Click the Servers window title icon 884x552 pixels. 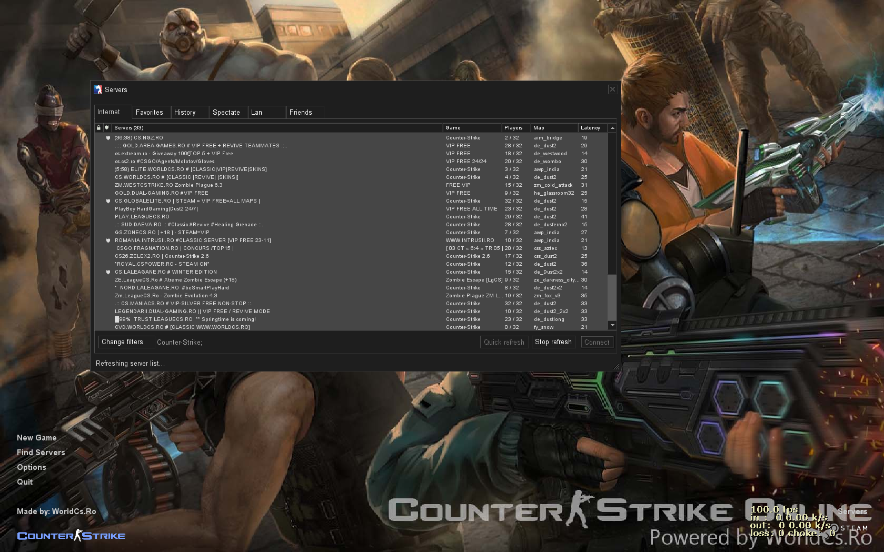(98, 90)
